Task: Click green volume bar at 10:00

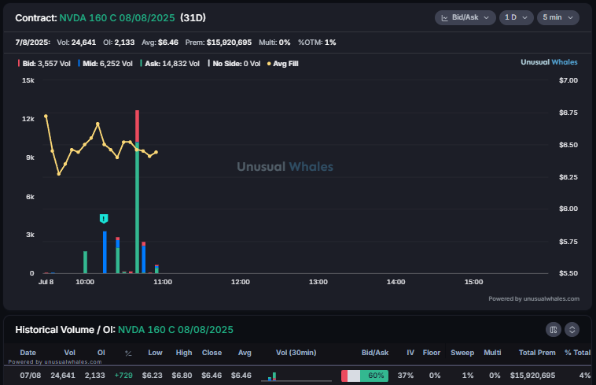Action: pyautogui.click(x=85, y=262)
